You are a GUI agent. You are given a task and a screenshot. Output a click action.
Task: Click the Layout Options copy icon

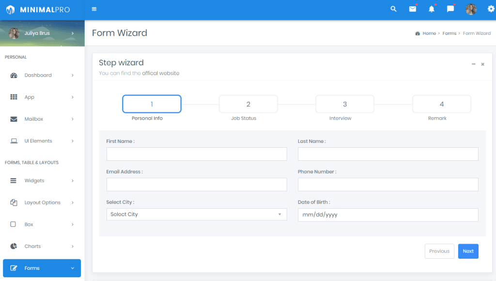[x=14, y=203]
